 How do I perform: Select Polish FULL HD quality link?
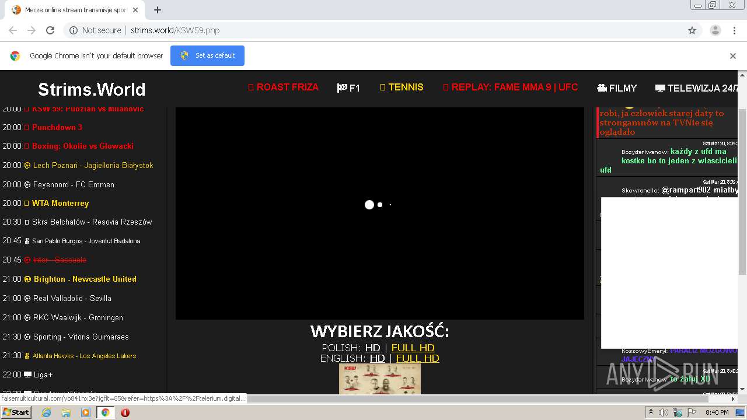click(413, 348)
